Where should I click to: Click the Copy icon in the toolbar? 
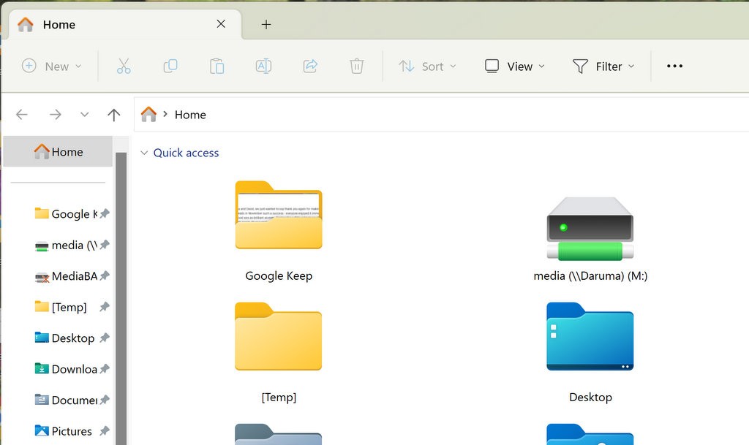click(170, 66)
